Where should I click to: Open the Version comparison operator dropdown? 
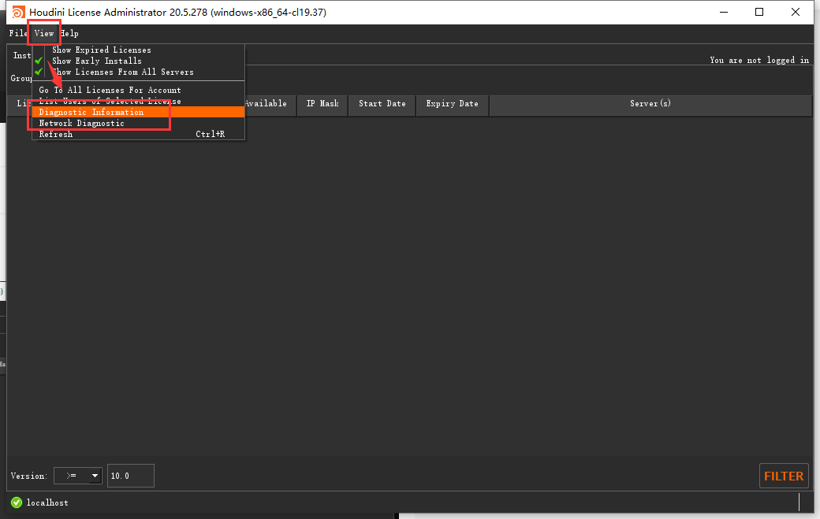[78, 476]
